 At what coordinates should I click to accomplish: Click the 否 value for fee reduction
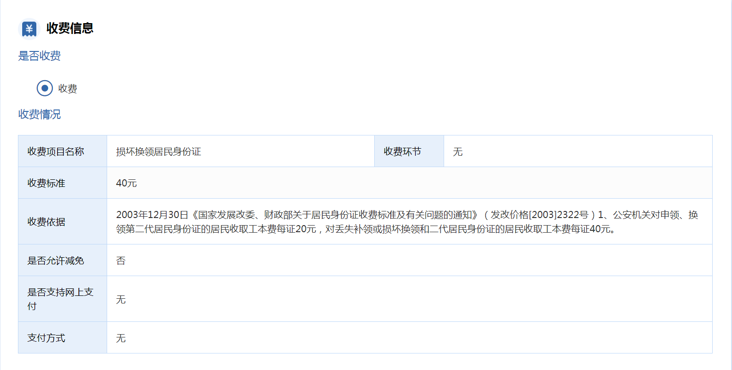point(121,261)
